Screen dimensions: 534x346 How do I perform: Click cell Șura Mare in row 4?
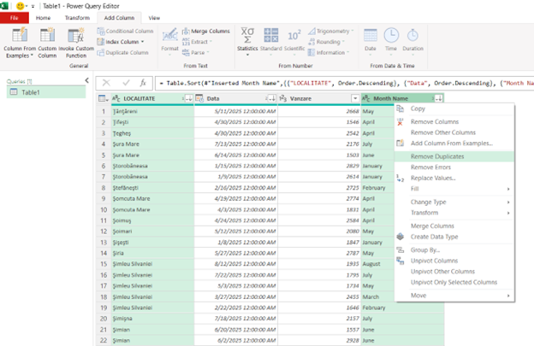[153, 144]
